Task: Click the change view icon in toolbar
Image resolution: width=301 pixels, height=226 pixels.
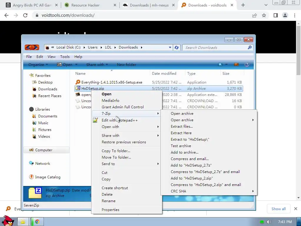Action: 220,64
